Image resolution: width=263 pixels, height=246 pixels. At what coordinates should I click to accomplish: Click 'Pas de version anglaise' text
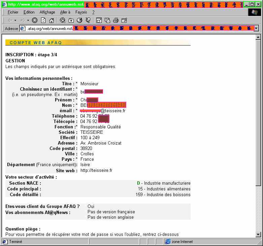(110, 217)
